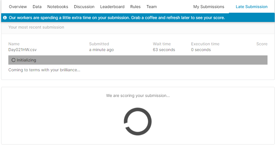Click the Initializing progress bar

138,60
